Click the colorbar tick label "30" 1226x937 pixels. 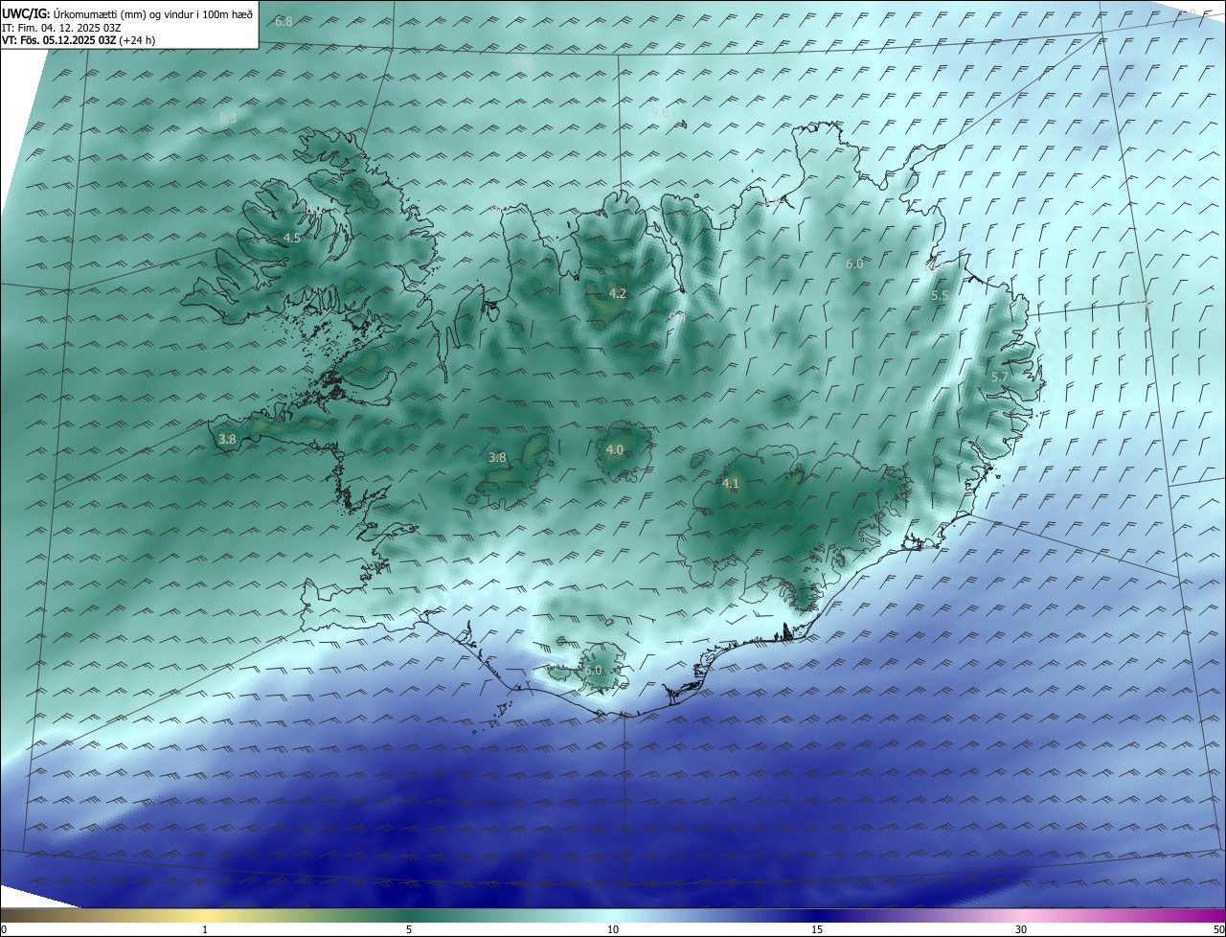(x=1021, y=929)
